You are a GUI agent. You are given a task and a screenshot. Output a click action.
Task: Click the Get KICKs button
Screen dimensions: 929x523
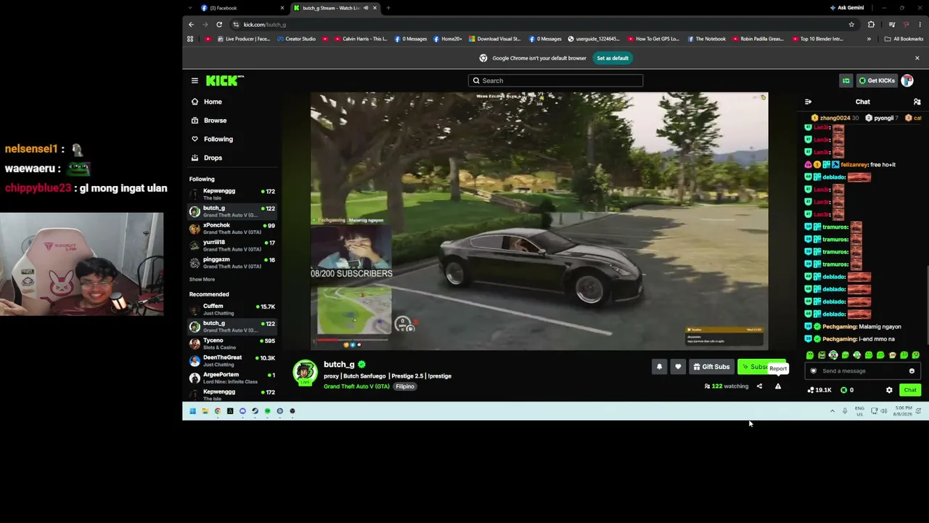pyautogui.click(x=876, y=81)
